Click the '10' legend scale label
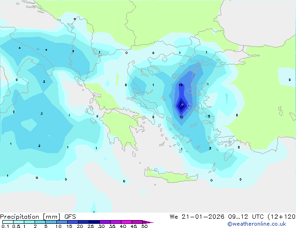This screenshot has width=296, height=228. tap(58, 226)
